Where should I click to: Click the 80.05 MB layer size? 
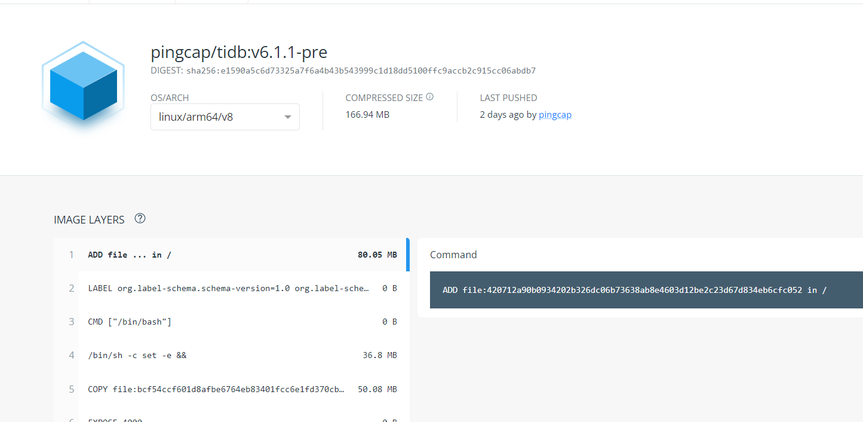click(x=377, y=255)
